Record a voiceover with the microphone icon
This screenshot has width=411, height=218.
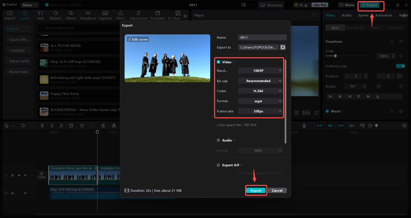click(304, 126)
